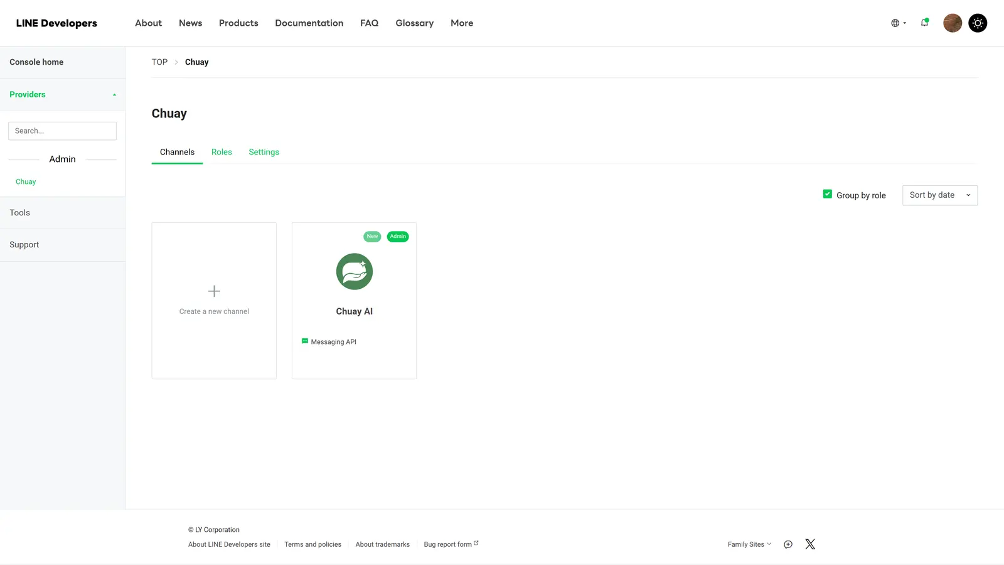The height and width of the screenshot is (565, 1004).
Task: Click the LINE Developers logo
Action: (56, 23)
